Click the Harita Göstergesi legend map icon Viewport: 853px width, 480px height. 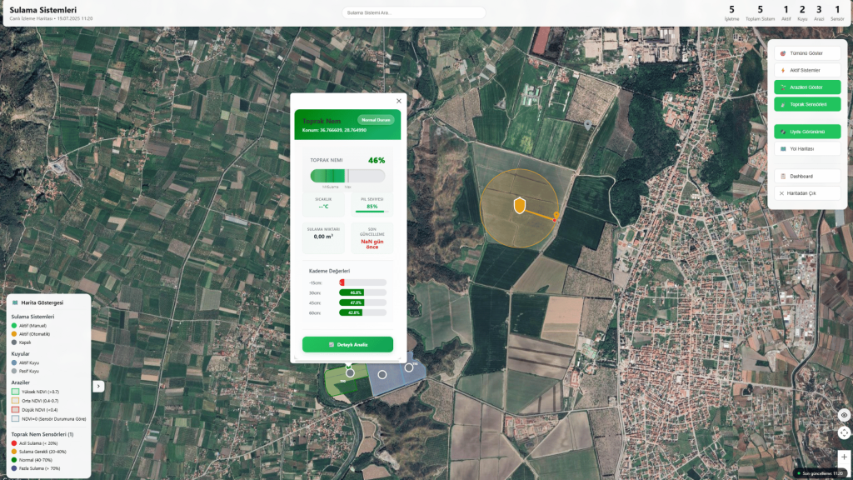(15, 302)
